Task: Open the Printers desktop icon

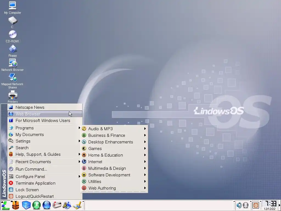Action: 13,97
